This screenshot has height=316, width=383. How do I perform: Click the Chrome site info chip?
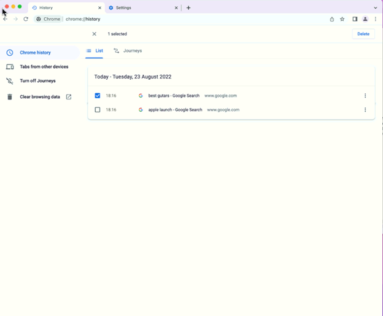[48, 19]
